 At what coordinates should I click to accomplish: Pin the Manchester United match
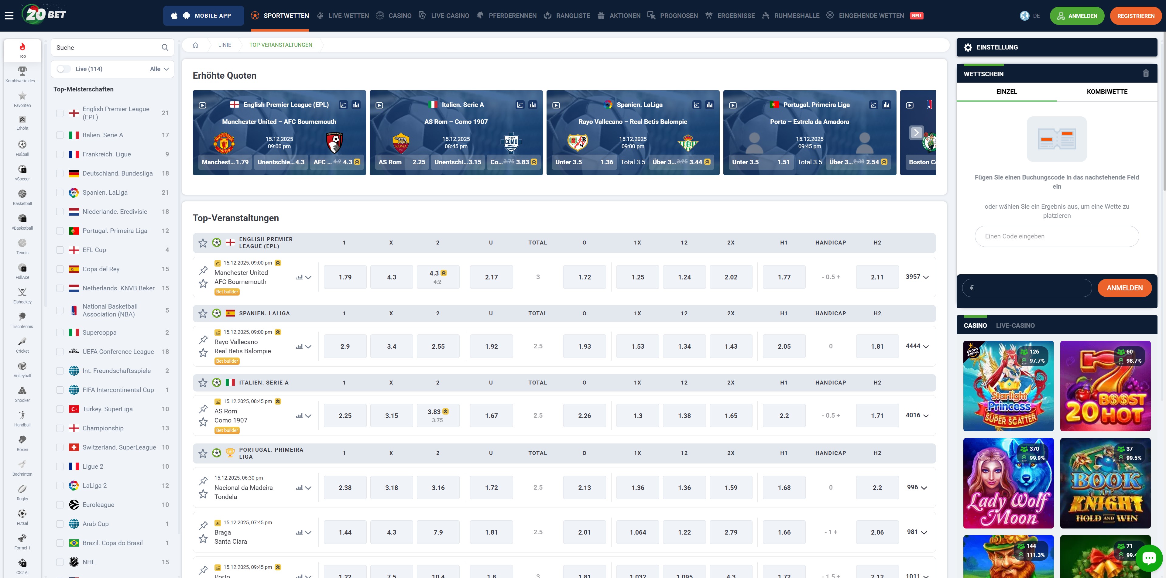point(203,271)
